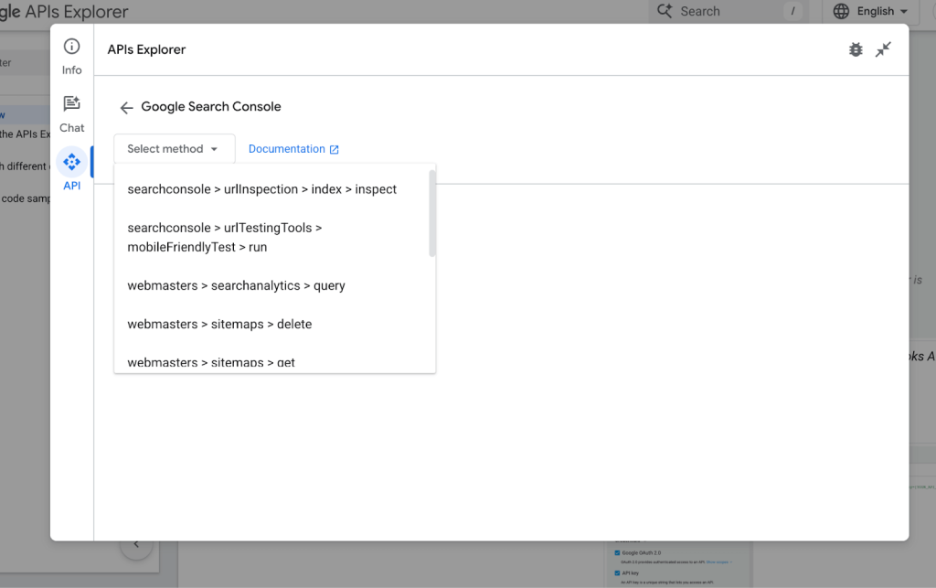
Task: Choose mobileFriendlyTest > run method
Action: click(272, 237)
